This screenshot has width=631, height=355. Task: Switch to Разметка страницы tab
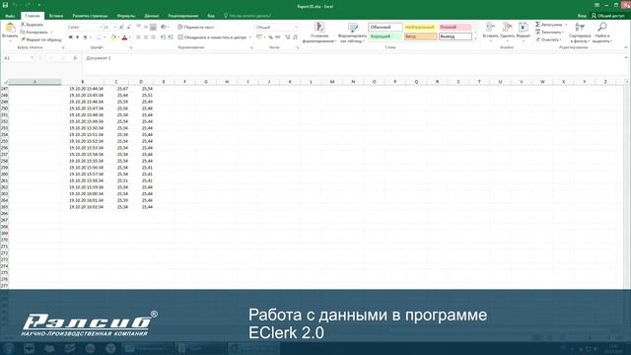pyautogui.click(x=90, y=16)
